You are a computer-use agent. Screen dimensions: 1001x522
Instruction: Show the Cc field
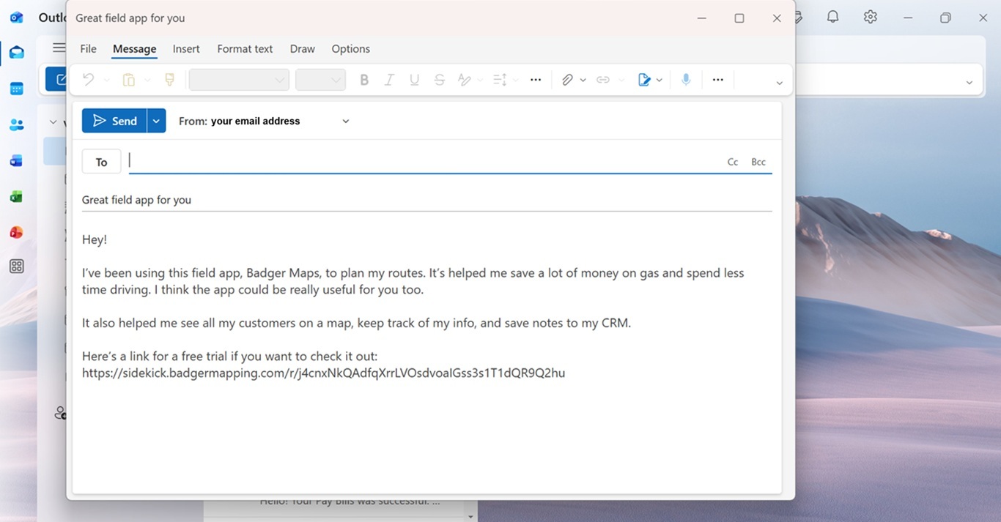click(732, 162)
